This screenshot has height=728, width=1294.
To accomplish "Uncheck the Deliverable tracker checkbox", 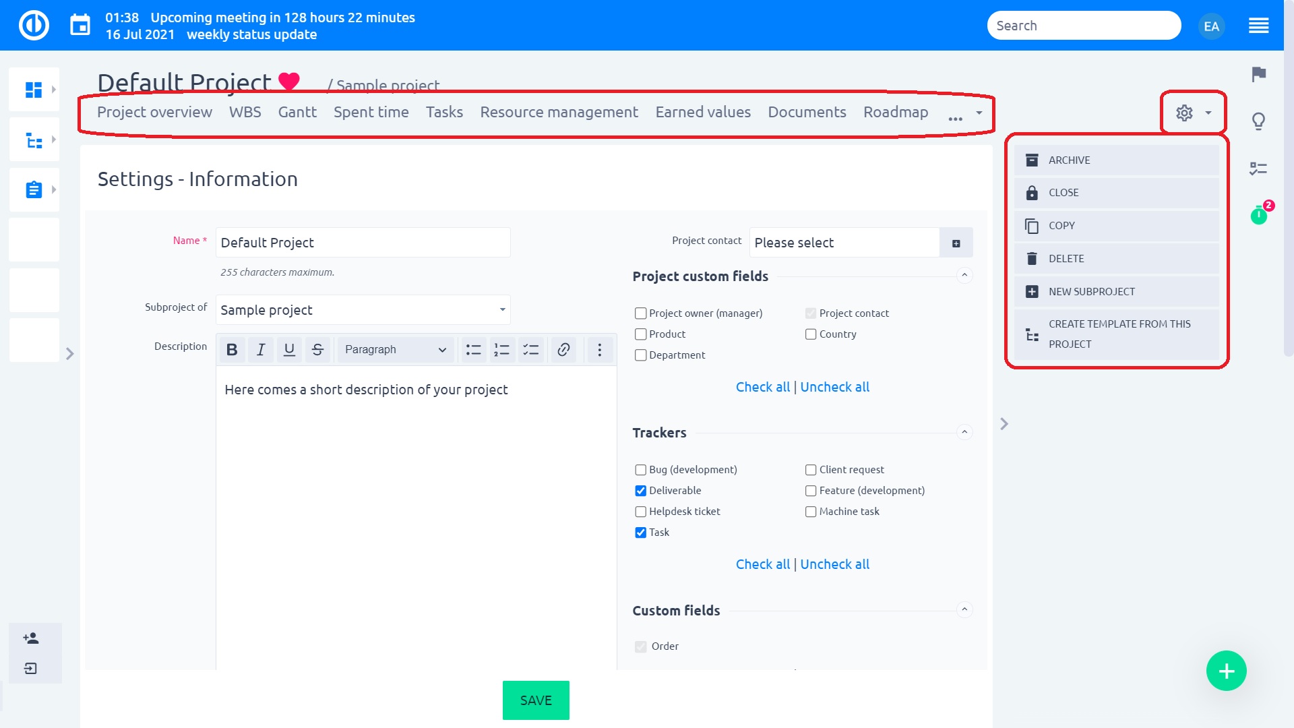I will (x=641, y=491).
